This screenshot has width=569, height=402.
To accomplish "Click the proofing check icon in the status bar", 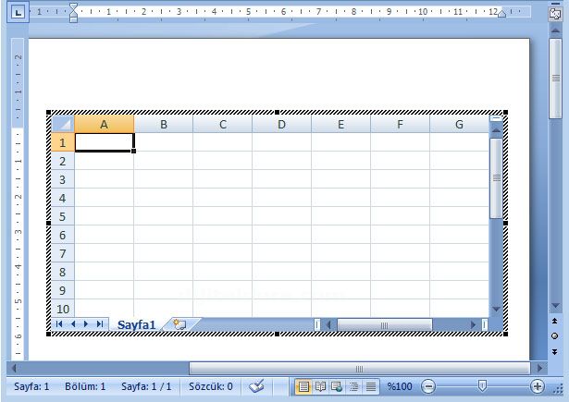I will (x=256, y=386).
